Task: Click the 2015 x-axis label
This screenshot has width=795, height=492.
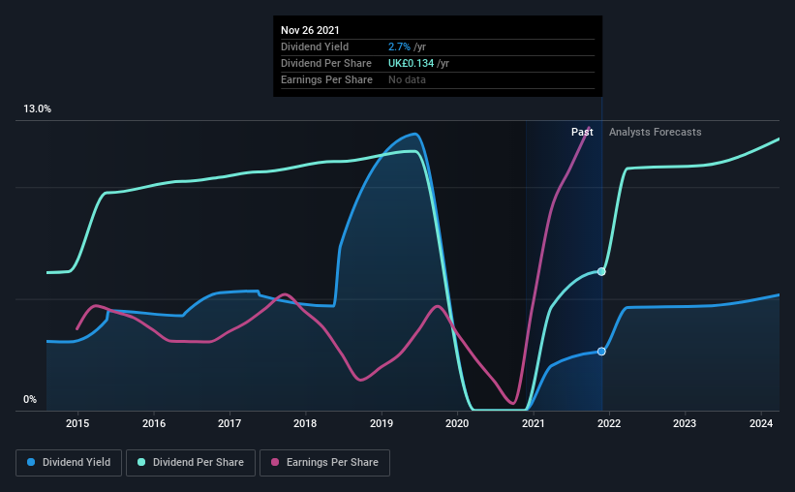Action: pos(77,423)
